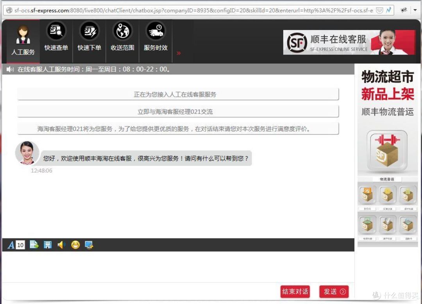Click the 12:48:06 timestamp

pyautogui.click(x=41, y=171)
